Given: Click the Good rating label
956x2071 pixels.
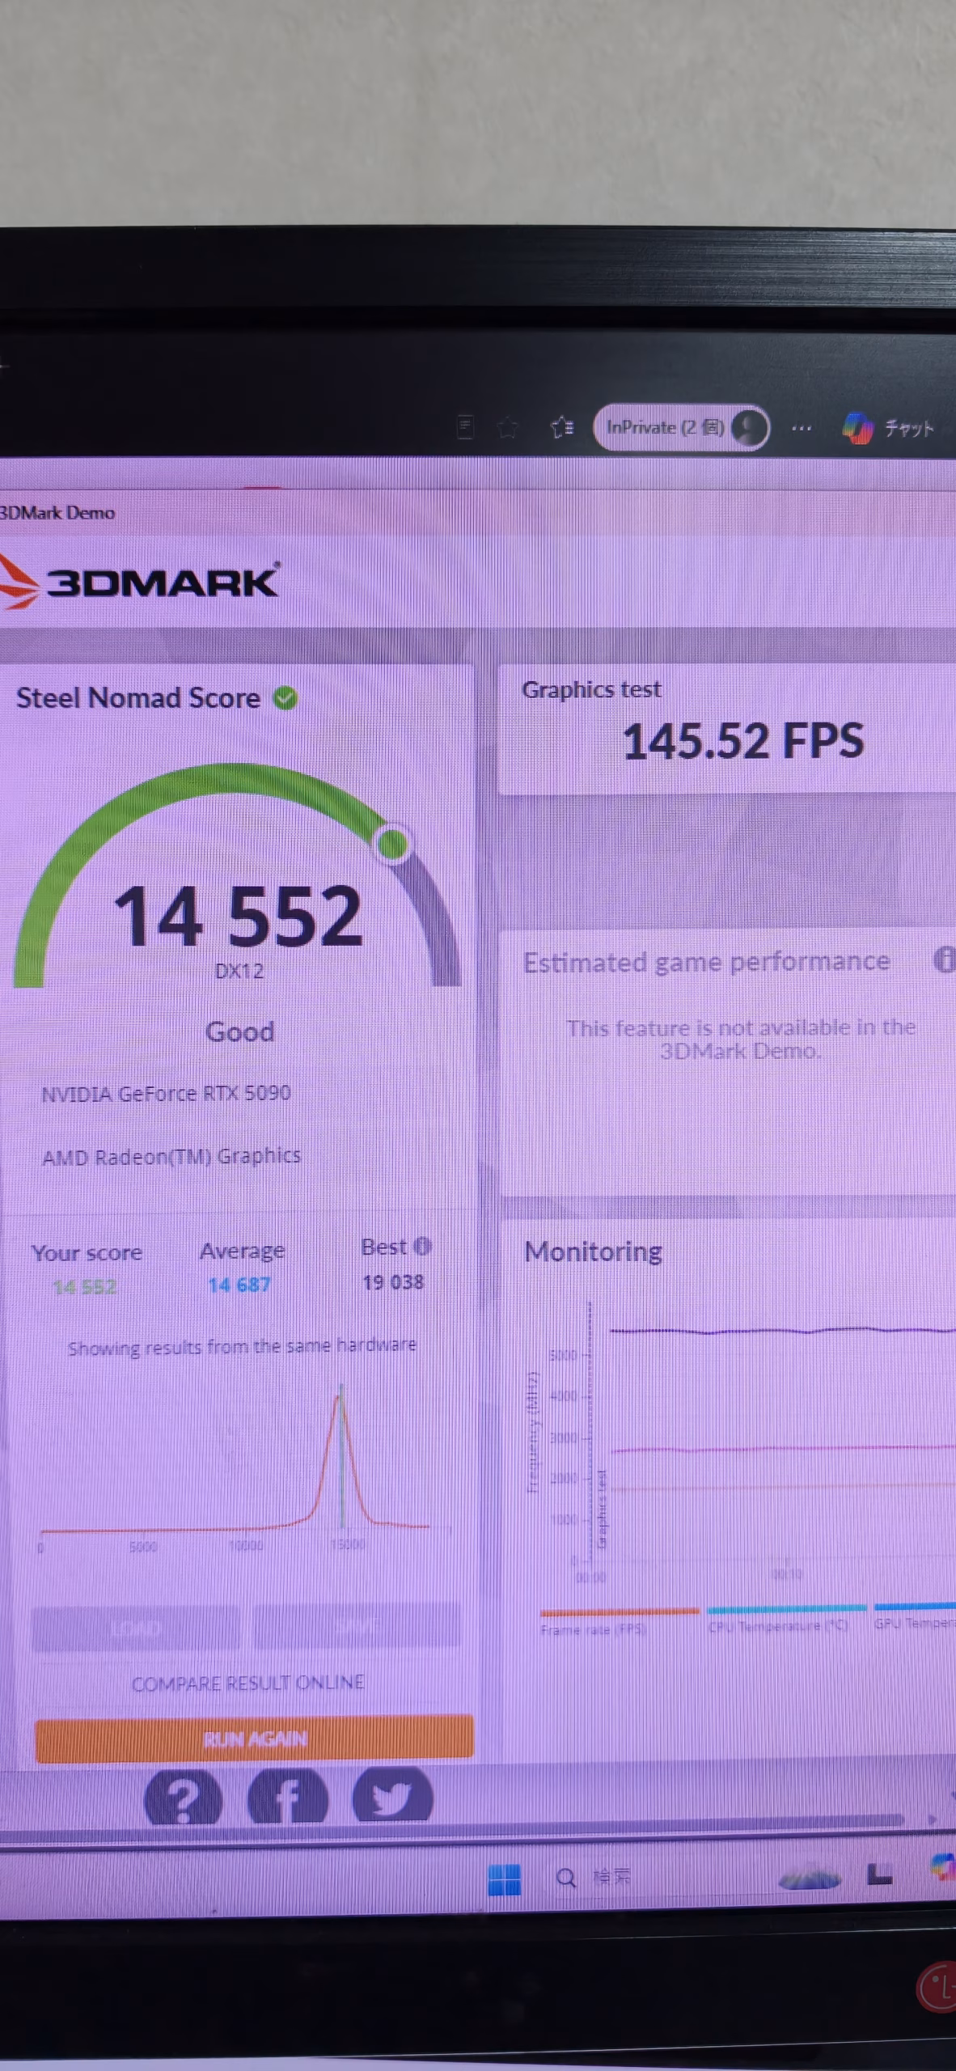Looking at the screenshot, I should (x=239, y=1031).
